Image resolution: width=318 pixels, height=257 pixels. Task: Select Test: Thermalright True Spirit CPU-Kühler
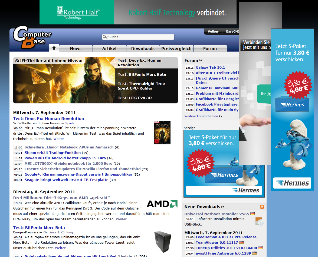(x=146, y=86)
